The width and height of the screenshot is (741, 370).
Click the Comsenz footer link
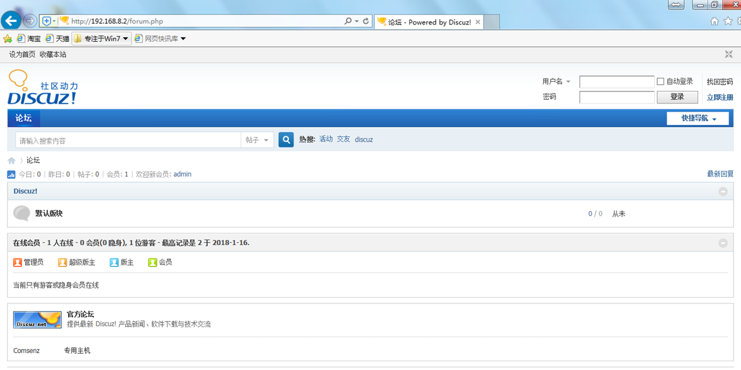[x=26, y=351]
